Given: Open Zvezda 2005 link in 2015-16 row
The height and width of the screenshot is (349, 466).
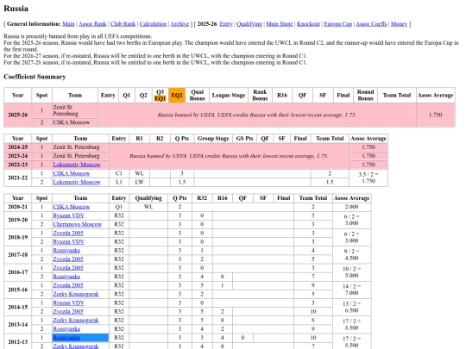Looking at the screenshot, I should (68, 285).
